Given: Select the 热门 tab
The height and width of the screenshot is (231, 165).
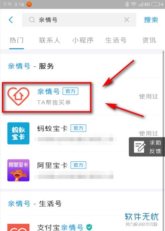Looking at the screenshot, I should coord(16,40).
